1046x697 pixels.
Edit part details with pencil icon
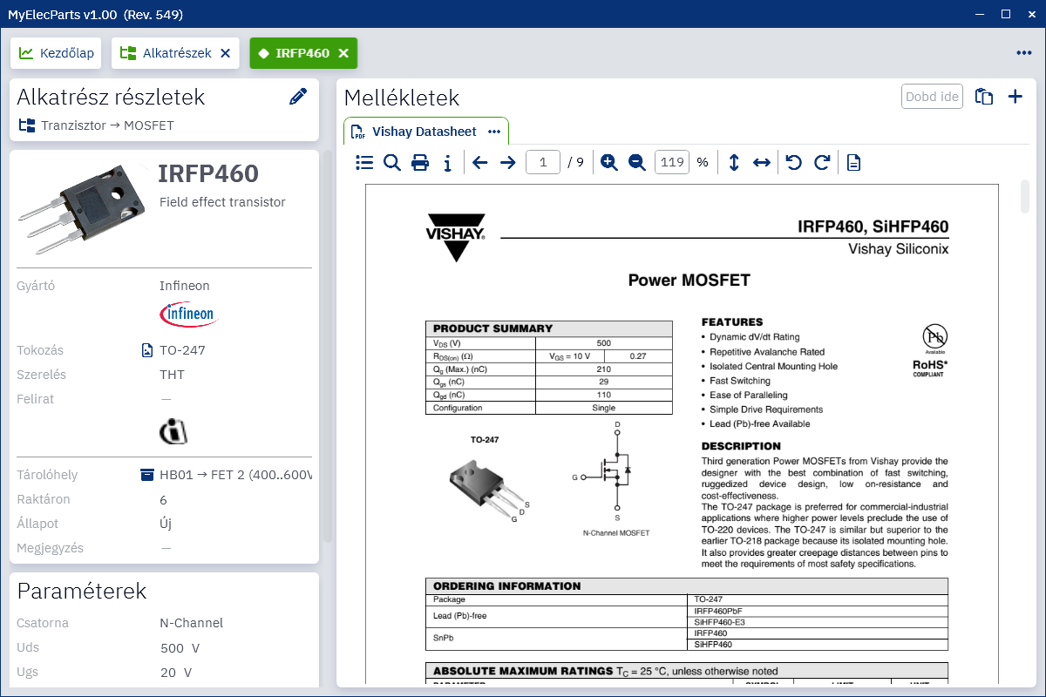point(298,97)
